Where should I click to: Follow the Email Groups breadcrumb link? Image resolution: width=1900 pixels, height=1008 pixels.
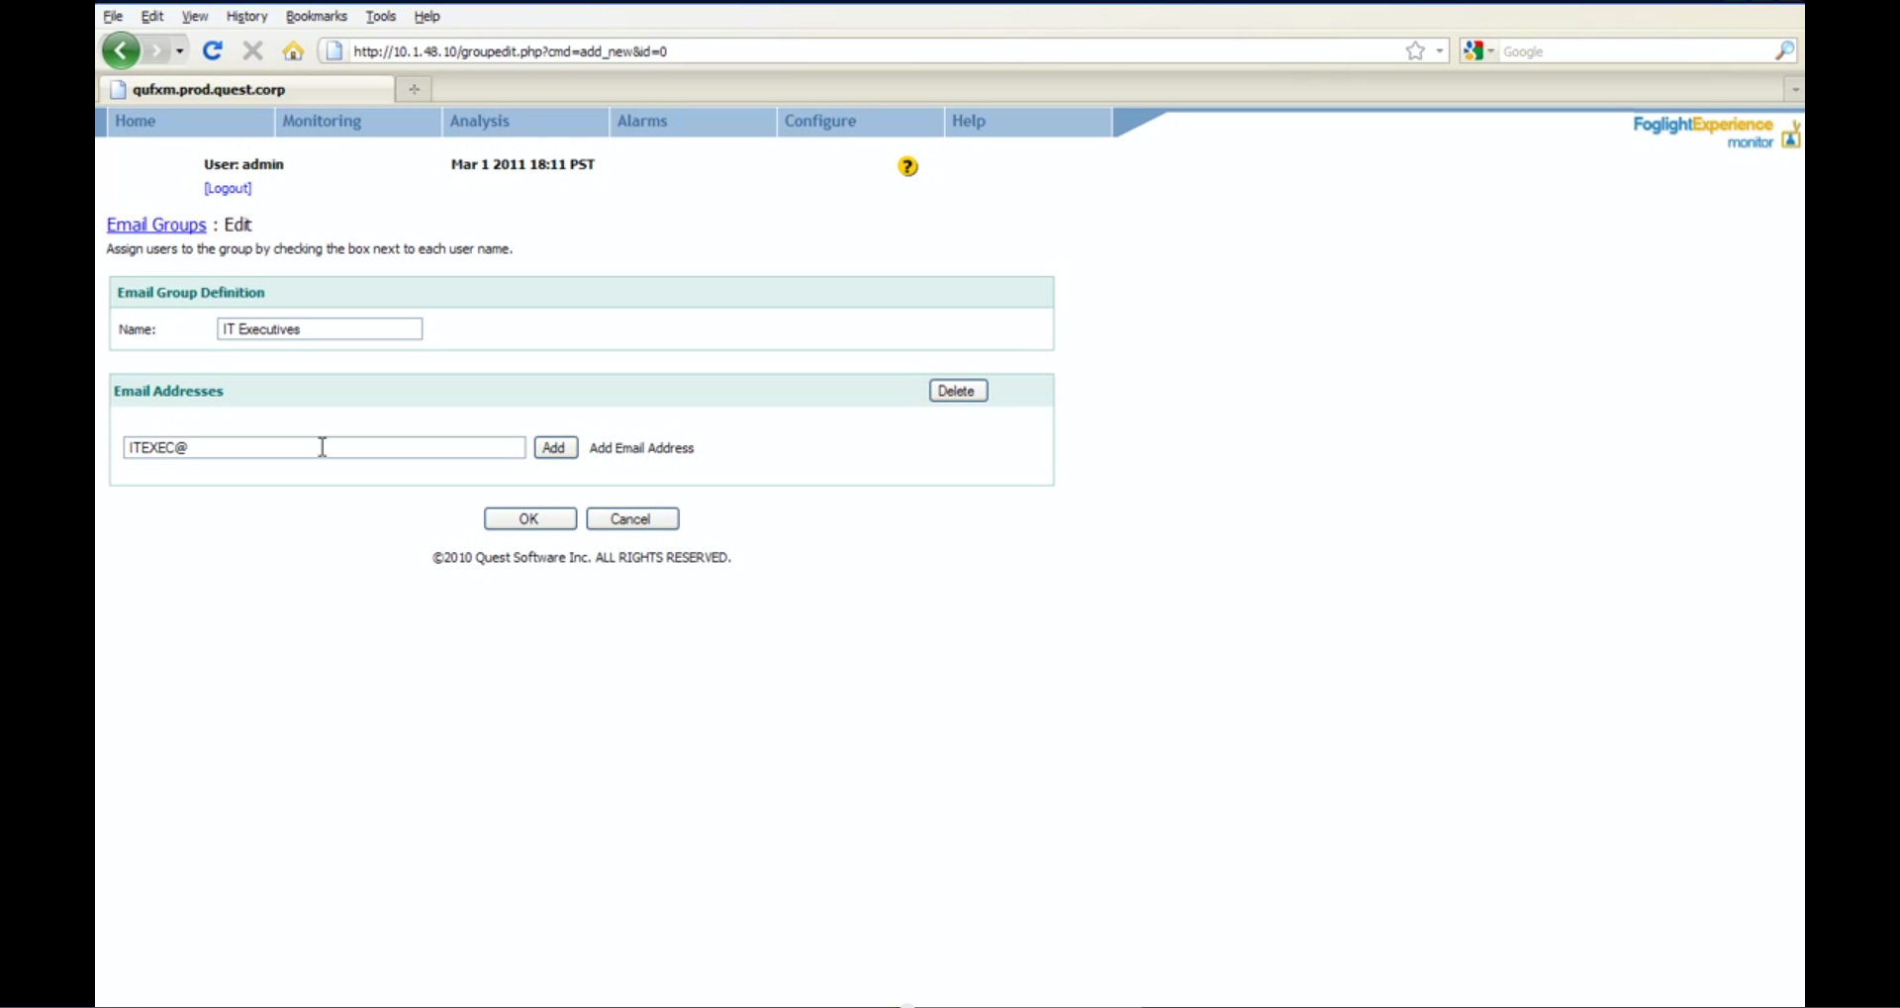156,225
